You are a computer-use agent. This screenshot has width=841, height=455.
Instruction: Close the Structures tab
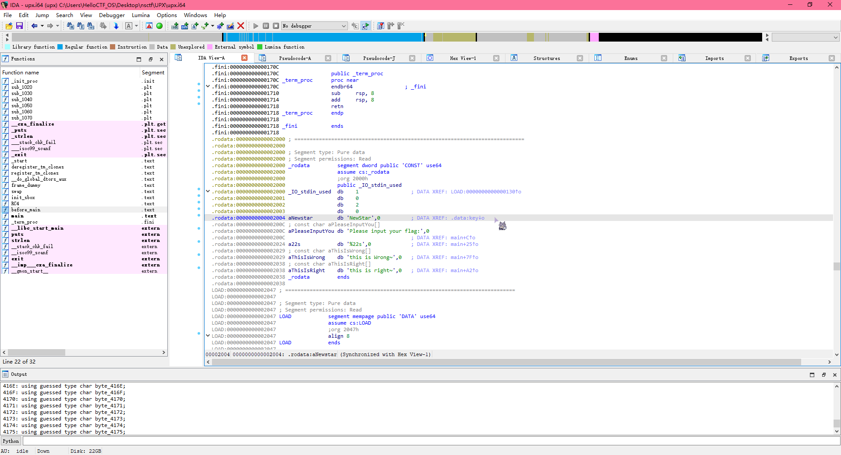[x=580, y=58]
